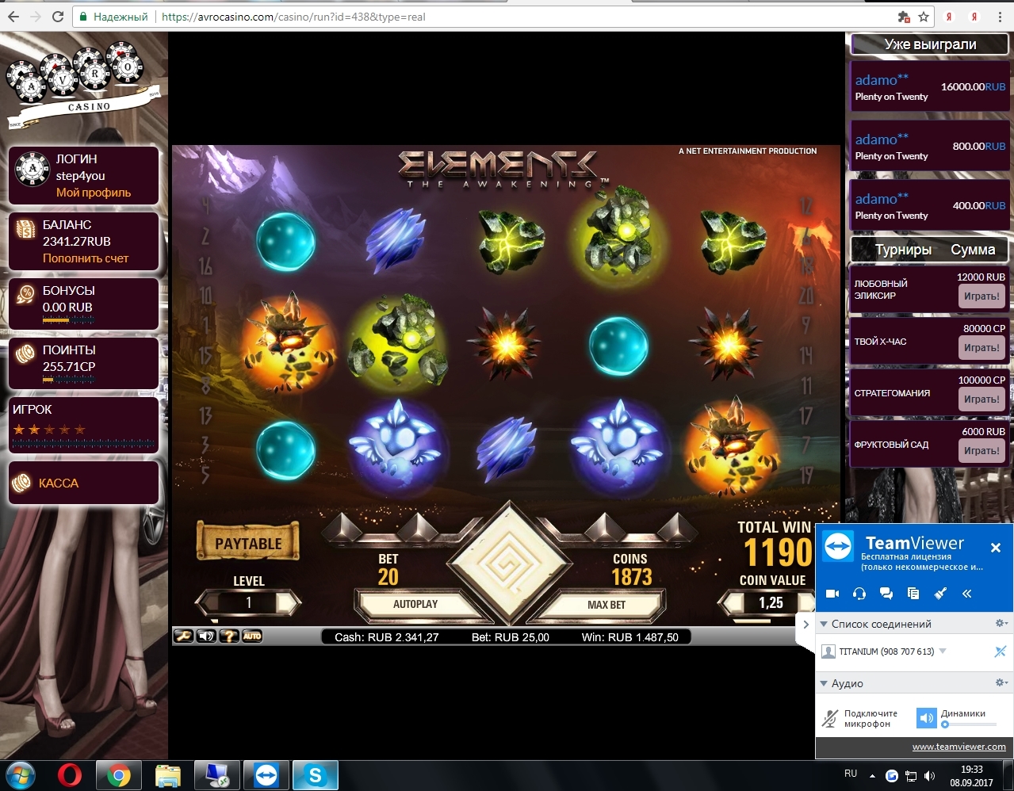The image size is (1014, 791).
Task: Spin the reels with the center diamond button
Action: [x=508, y=563]
